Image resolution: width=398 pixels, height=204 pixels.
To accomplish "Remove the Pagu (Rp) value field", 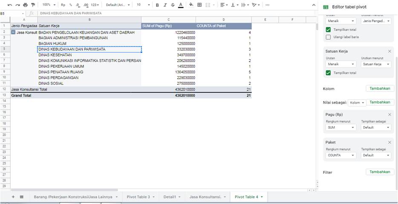I will [x=389, y=115].
